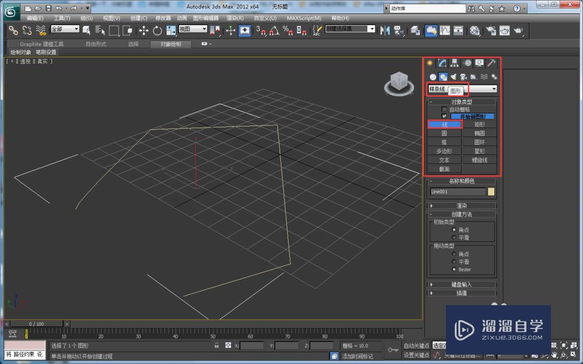Select 平滑 under 初始类型
Screen dimensions: 583x364
point(454,238)
